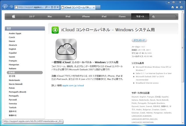The image size is (186, 126).
Task: Select Español language
Action: coord(12,53)
